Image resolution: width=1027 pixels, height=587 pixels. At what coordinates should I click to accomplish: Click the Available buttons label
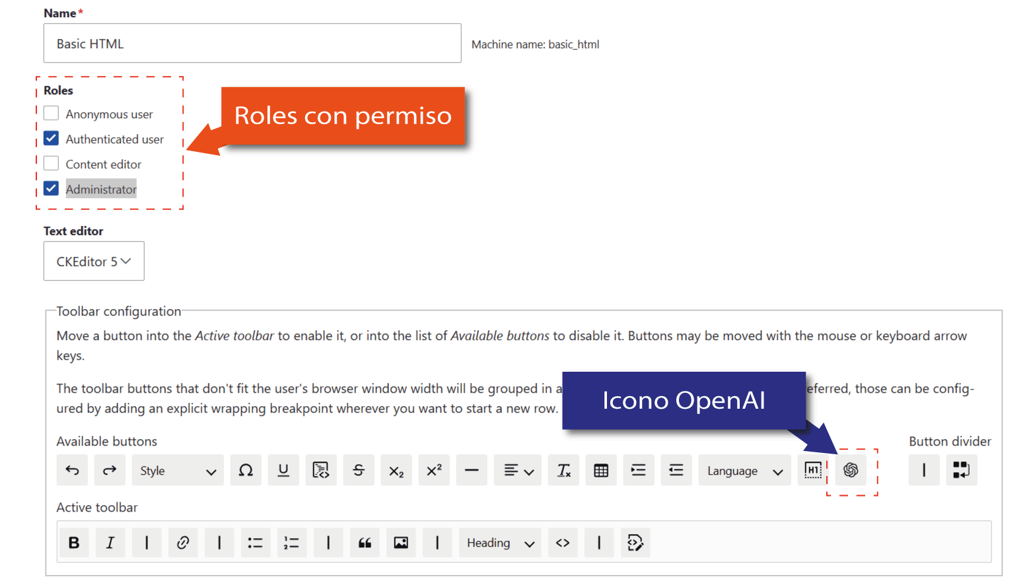(x=107, y=441)
